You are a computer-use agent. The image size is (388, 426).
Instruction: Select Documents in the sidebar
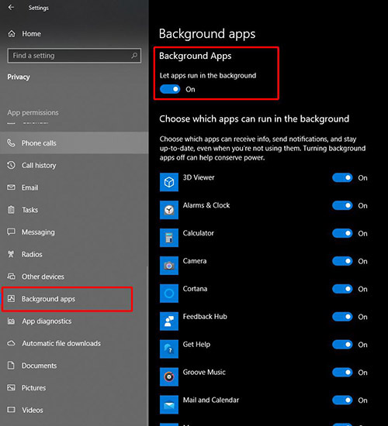[74, 366]
